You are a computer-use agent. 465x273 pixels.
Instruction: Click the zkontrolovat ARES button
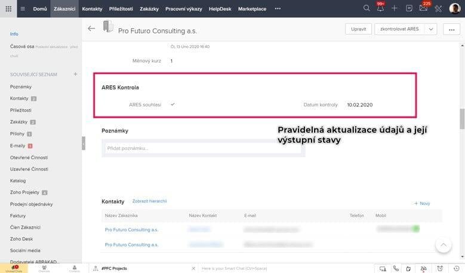point(399,29)
